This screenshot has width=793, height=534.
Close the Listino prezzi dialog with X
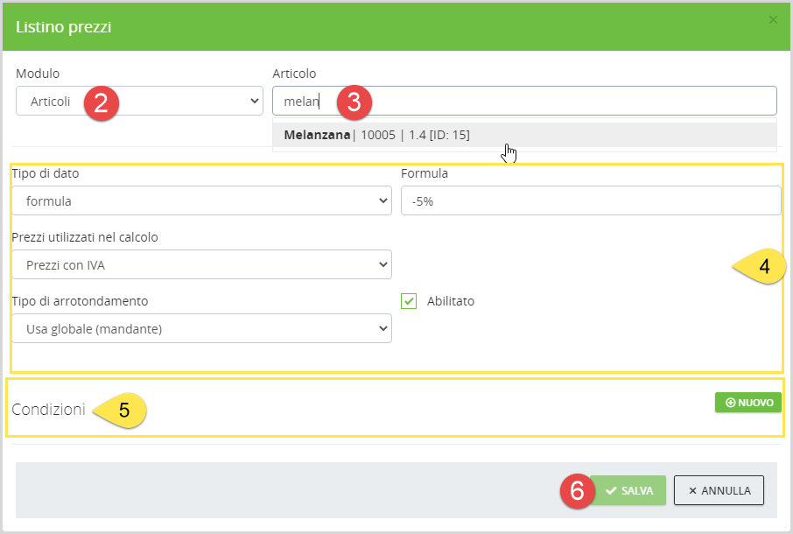773,19
